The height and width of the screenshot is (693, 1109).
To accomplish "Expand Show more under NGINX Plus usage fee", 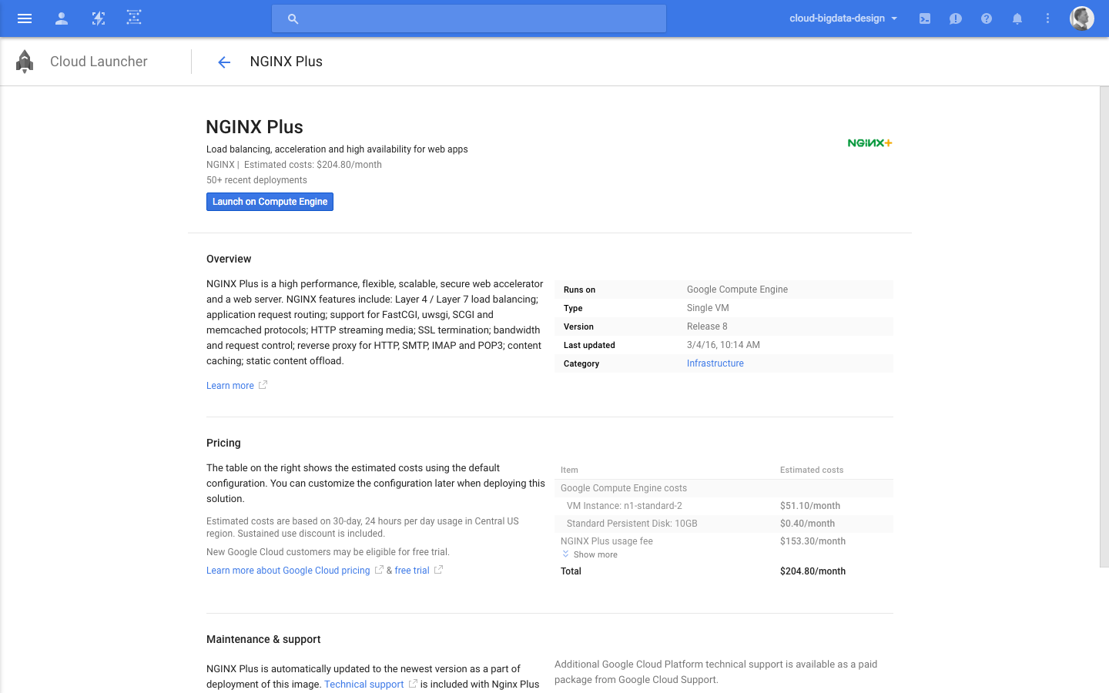I will pyautogui.click(x=590, y=554).
